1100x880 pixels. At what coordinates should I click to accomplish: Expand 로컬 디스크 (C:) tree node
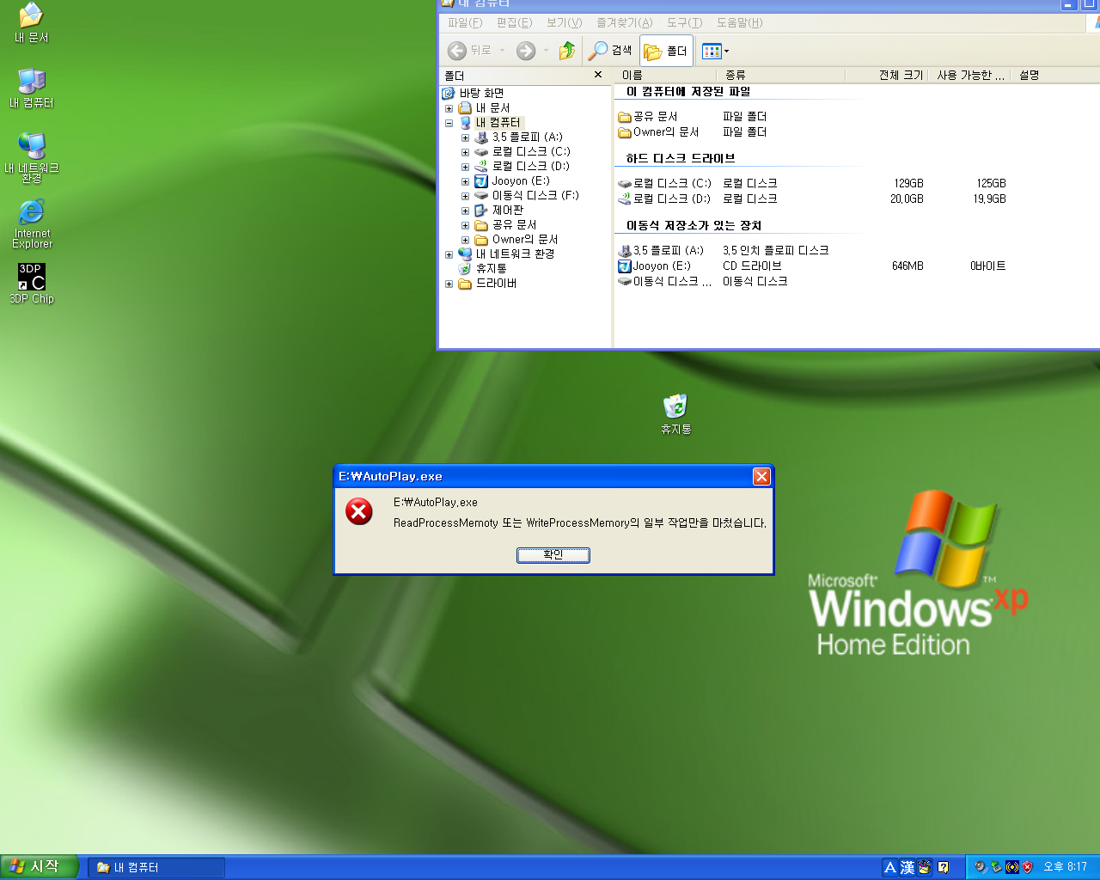coord(465,152)
